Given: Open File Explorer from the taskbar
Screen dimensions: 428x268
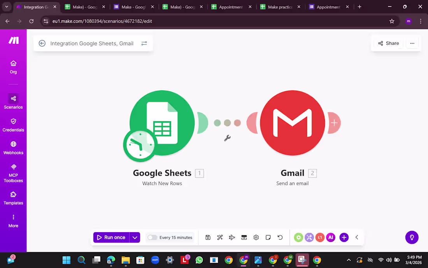Looking at the screenshot, I should pos(126,260).
